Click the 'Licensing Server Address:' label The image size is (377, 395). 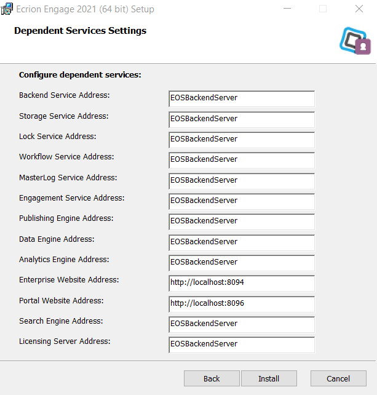pos(65,341)
